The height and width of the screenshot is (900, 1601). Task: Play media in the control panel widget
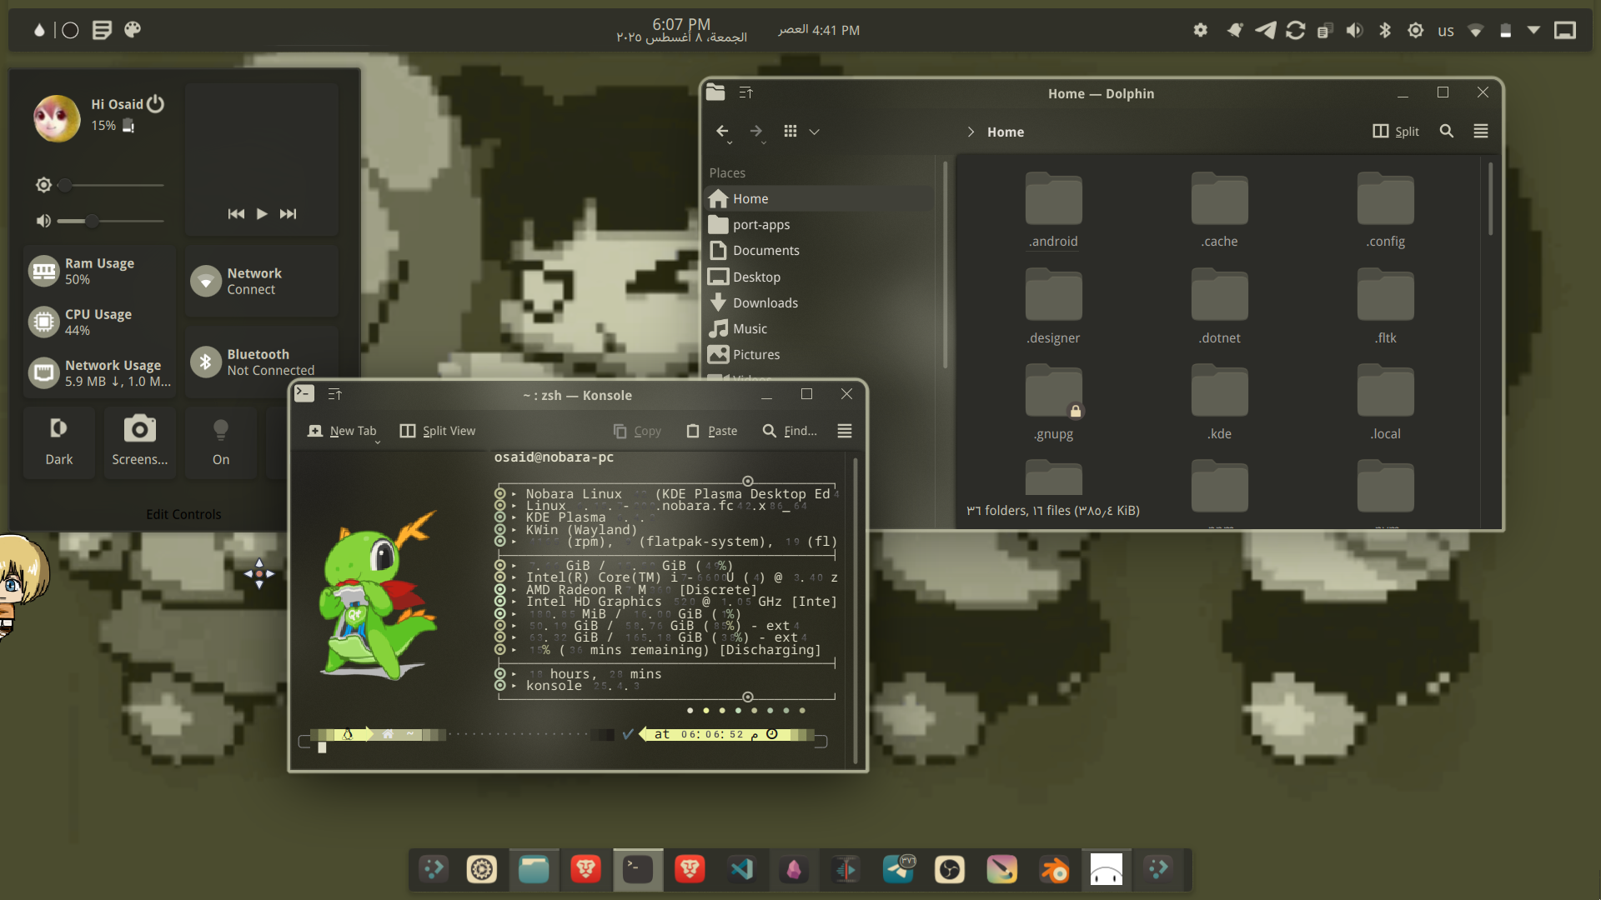[x=262, y=214]
